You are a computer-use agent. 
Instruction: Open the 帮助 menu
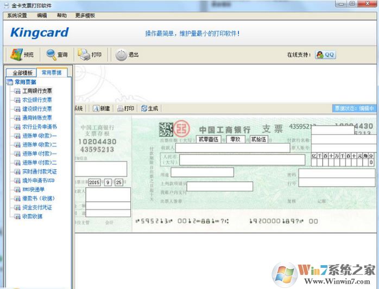point(62,15)
